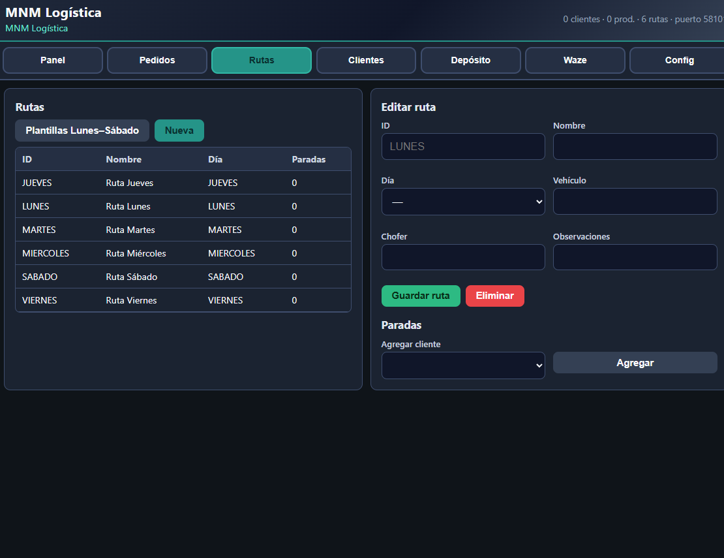Select the Ruta Jueves table row

coord(183,183)
